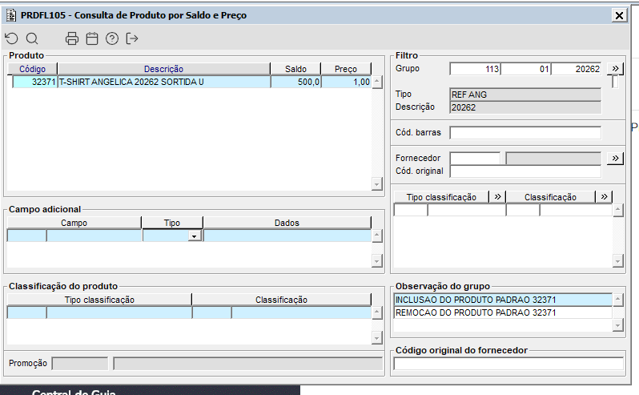Image resolution: width=639 pixels, height=395 pixels.
Task: Click Observação do grupo scroll up arrow
Action: (618, 300)
